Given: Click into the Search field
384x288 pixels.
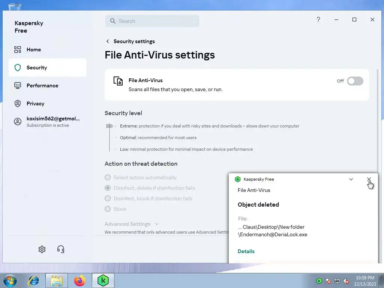Looking at the screenshot, I should click(x=152, y=21).
